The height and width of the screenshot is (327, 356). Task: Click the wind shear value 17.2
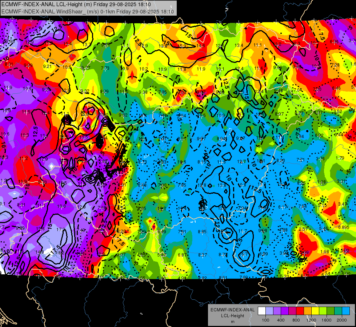click(61, 230)
